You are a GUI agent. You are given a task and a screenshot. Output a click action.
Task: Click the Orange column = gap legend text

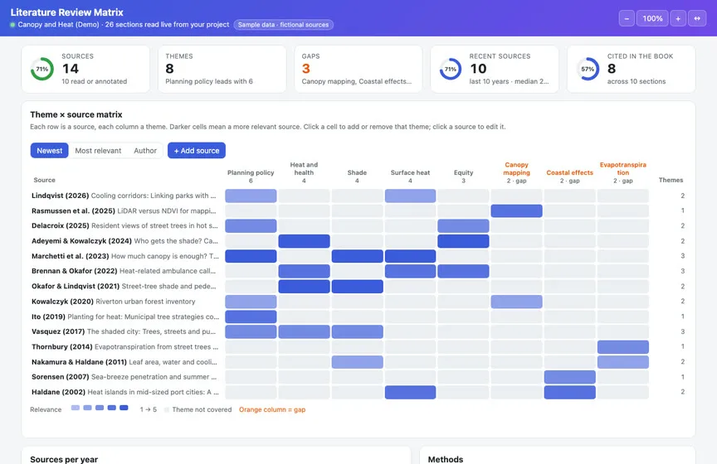[x=272, y=409]
